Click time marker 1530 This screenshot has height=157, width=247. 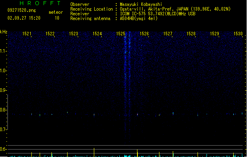coord(238,34)
